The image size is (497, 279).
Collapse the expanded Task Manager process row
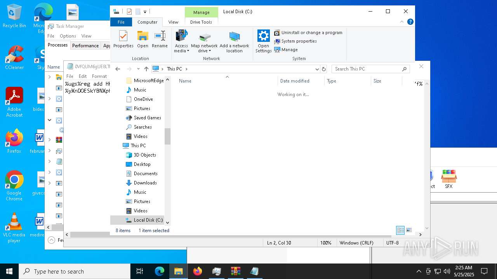point(50,120)
